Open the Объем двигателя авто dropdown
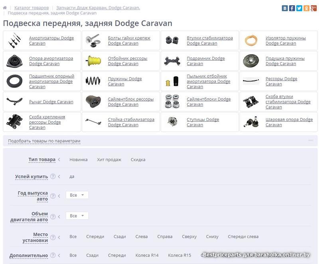Viewport: 319px width, 264px height. point(77,216)
